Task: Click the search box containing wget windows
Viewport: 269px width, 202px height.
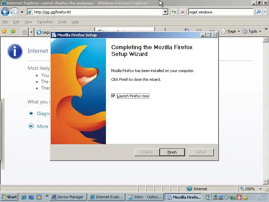Action: point(221,12)
